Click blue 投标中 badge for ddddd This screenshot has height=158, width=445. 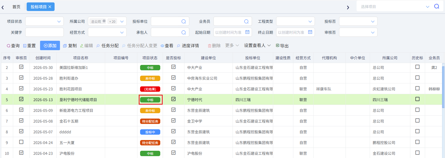point(150,132)
